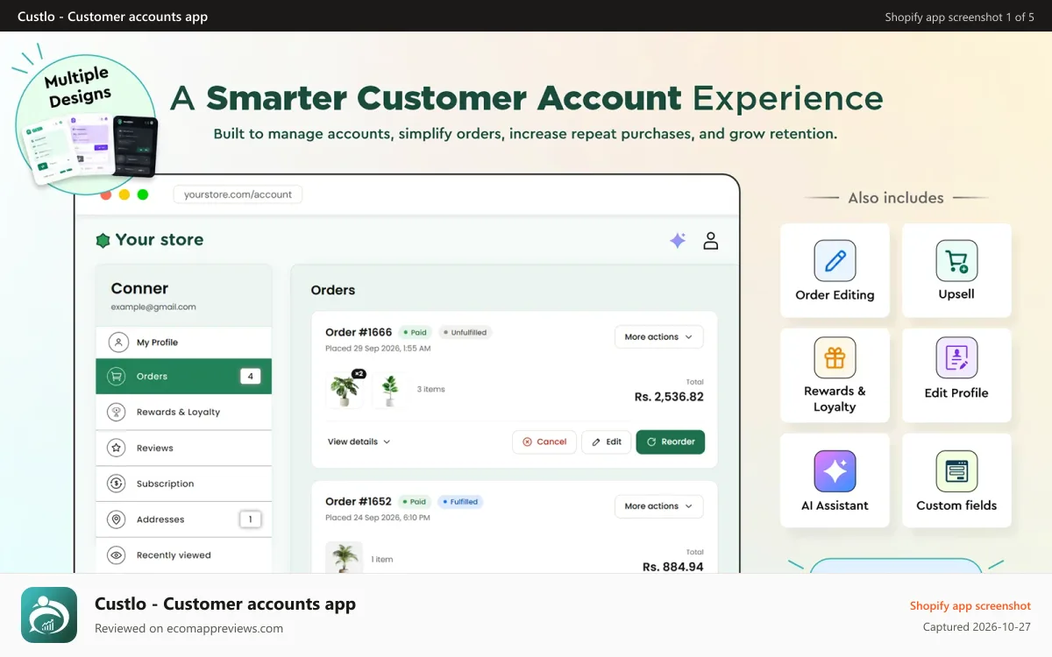Expand View details for Order #1666
Screen dimensions: 1052x657
click(359, 442)
